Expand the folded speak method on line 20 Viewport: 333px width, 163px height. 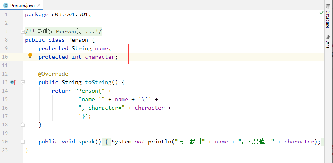coord(23,142)
